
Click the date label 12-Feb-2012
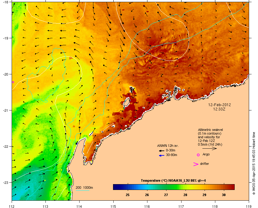[220, 105]
